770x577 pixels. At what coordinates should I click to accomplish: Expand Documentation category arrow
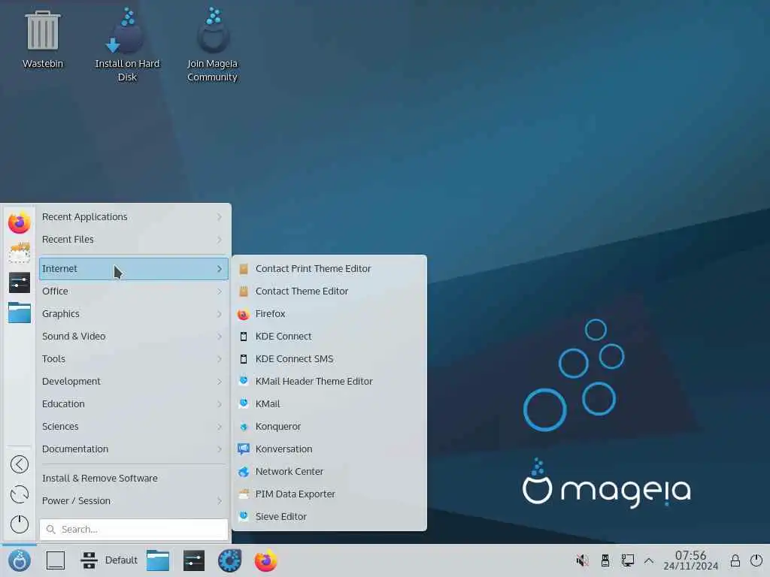pyautogui.click(x=219, y=449)
